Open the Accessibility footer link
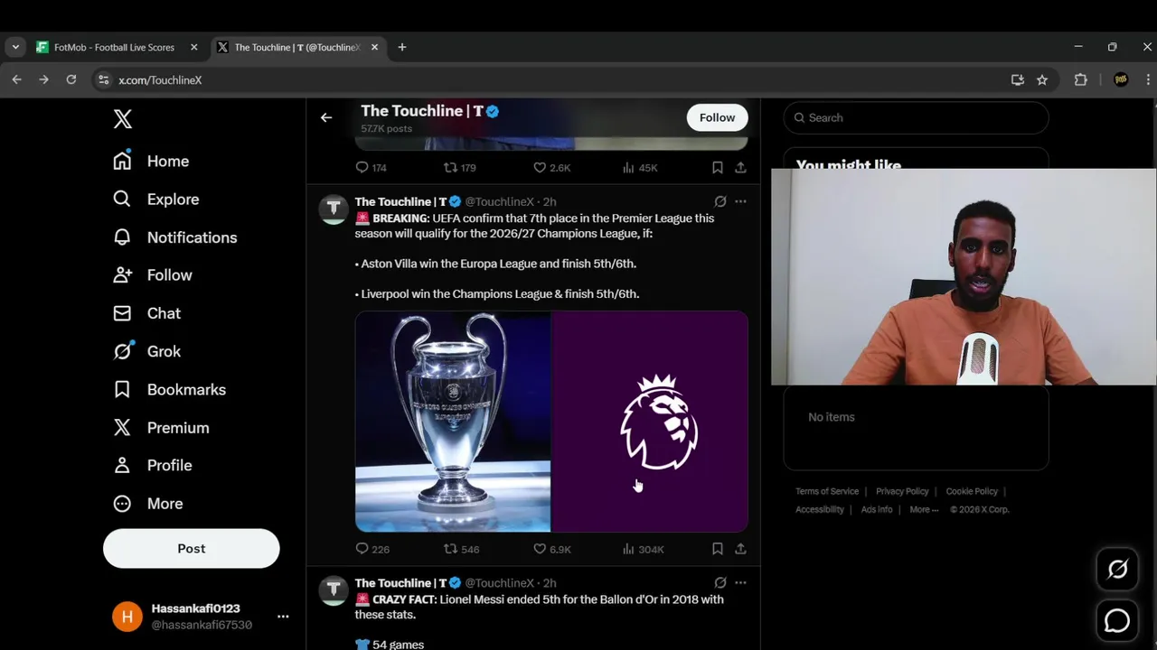The image size is (1157, 650). [x=820, y=509]
